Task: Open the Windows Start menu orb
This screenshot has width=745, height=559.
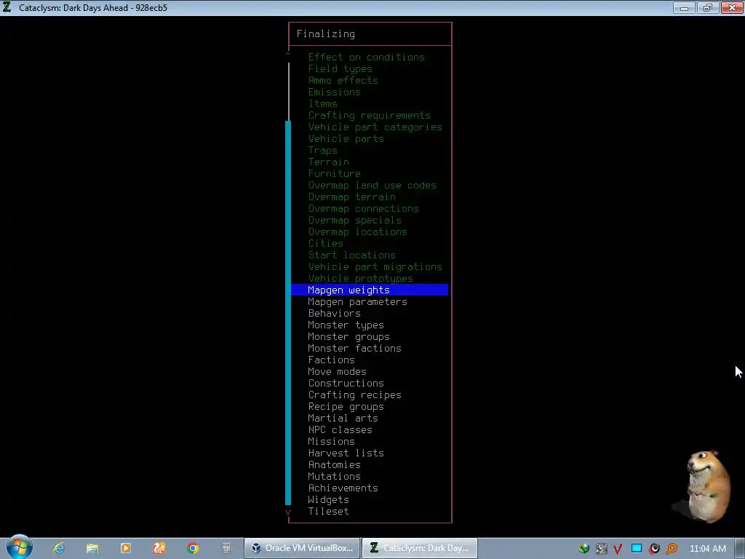Action: [19, 547]
